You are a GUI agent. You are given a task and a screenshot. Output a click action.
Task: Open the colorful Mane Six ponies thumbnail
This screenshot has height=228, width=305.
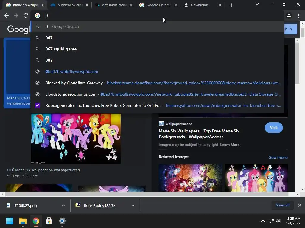[76, 139]
